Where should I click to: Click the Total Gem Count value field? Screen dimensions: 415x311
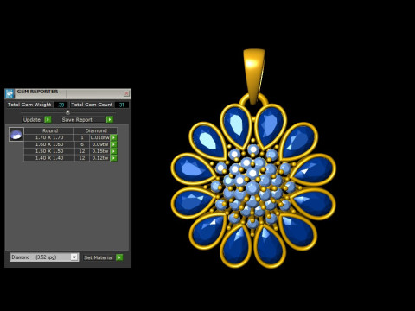(121, 105)
